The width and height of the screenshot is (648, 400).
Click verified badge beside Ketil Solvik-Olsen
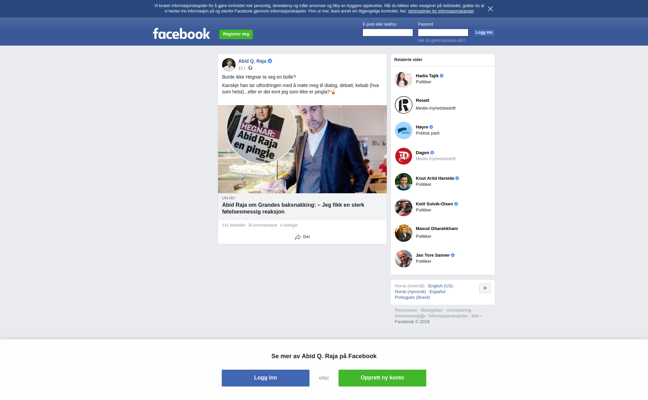[x=456, y=204]
